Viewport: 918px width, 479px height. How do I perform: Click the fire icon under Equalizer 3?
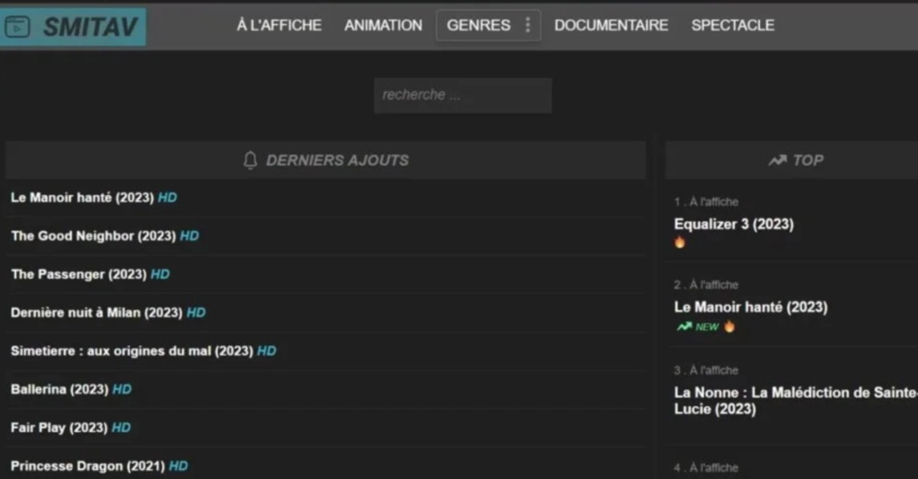[680, 242]
